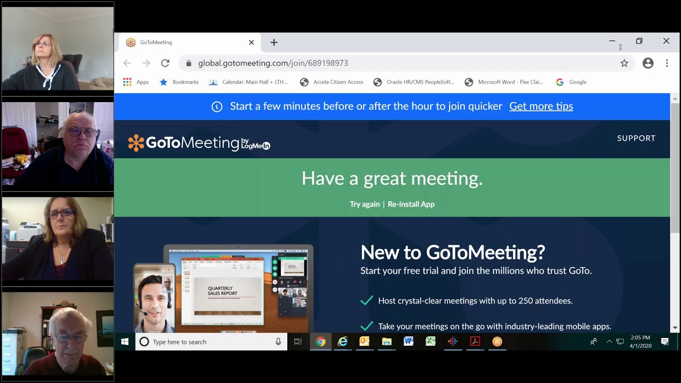Switch to Chrome on taskbar
The height and width of the screenshot is (383, 681).
(320, 342)
